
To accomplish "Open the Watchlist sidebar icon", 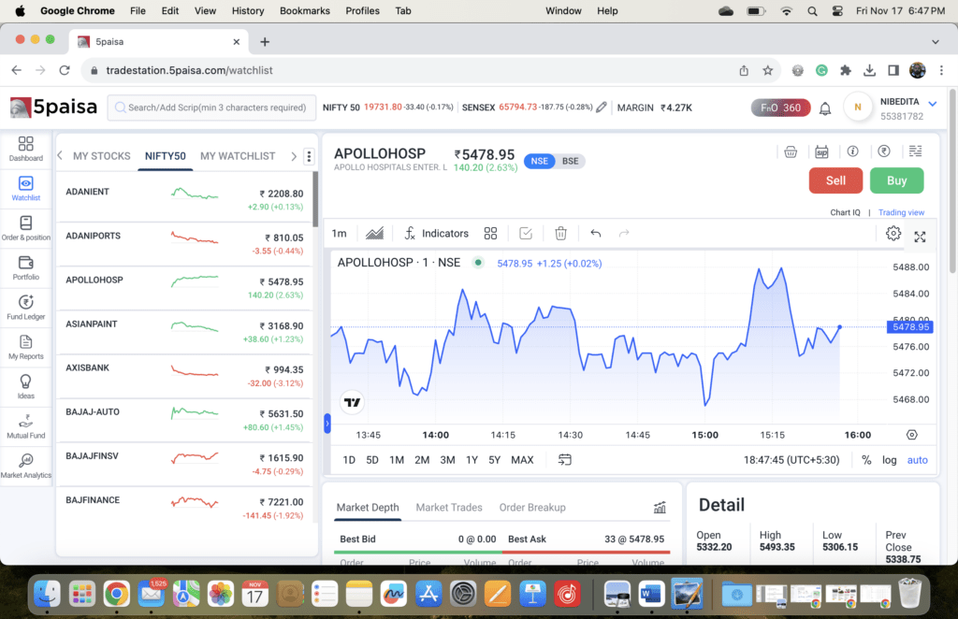I will tap(25, 188).
